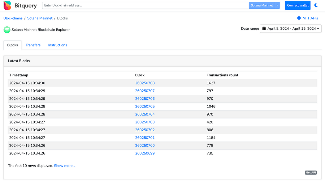Click the Bitquery logo icon
Viewport: 325px width, 183px height.
click(7, 5)
